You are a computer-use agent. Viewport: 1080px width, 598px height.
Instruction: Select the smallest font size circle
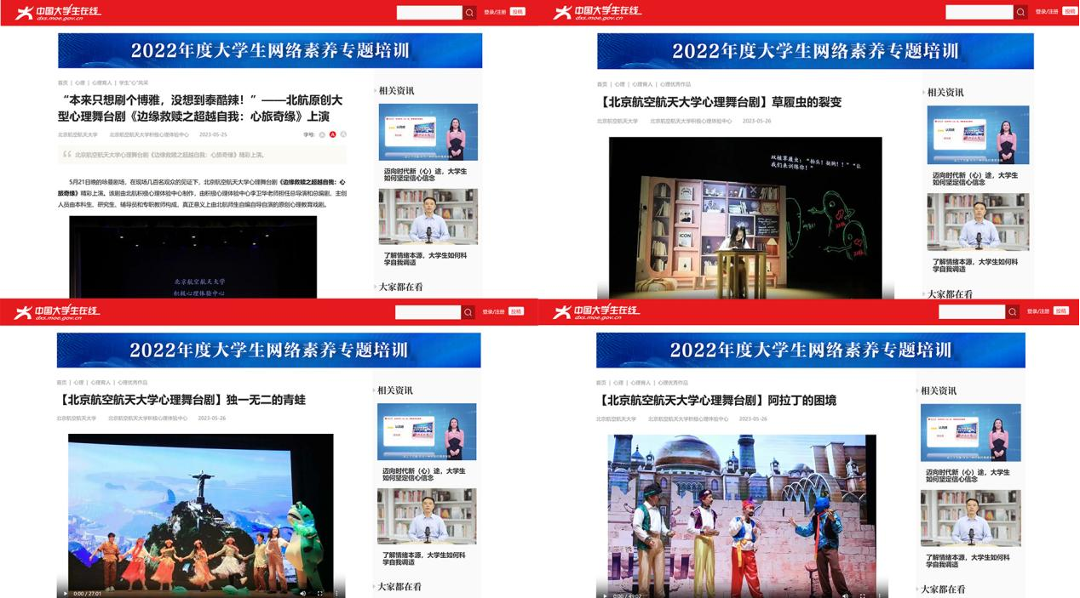[323, 134]
